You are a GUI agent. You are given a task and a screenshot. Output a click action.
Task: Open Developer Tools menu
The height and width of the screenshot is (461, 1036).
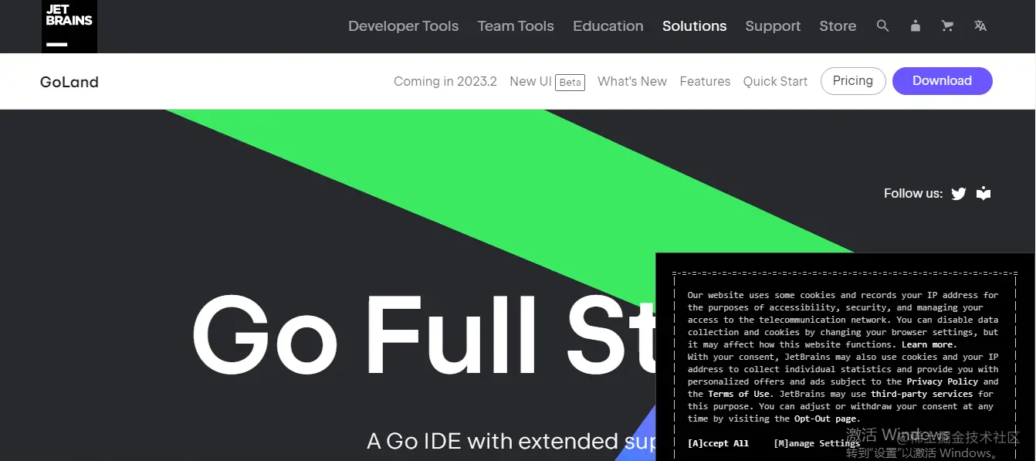pyautogui.click(x=403, y=26)
